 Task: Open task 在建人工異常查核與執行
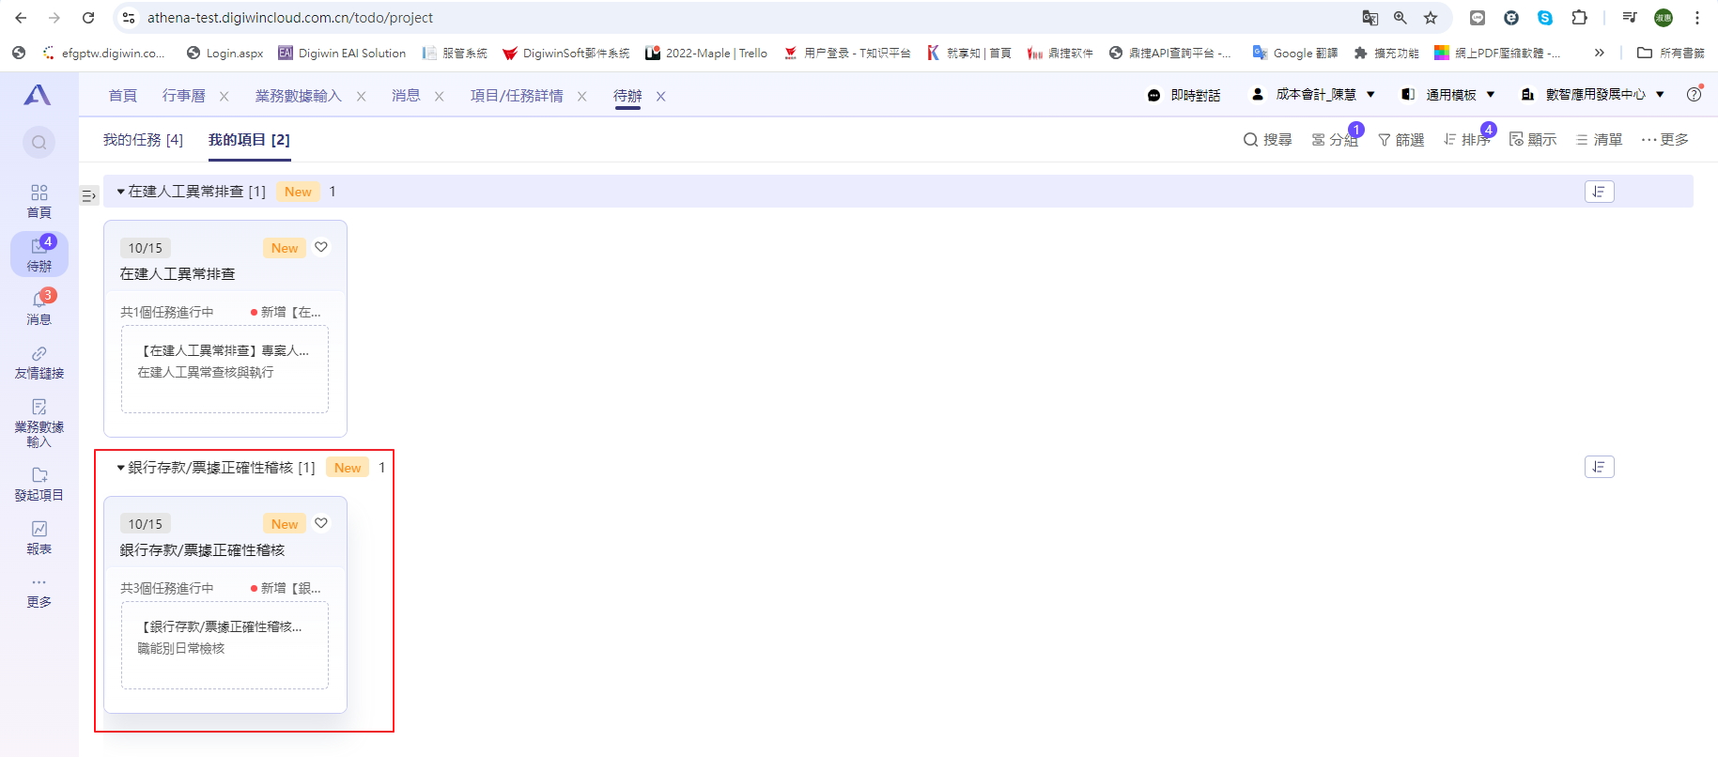tap(206, 373)
